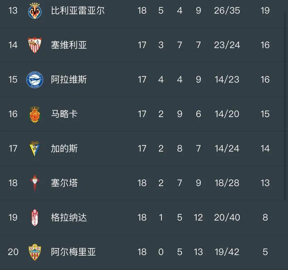Open team name 塞维利亚
The width and height of the screenshot is (288, 270).
[x=69, y=45]
